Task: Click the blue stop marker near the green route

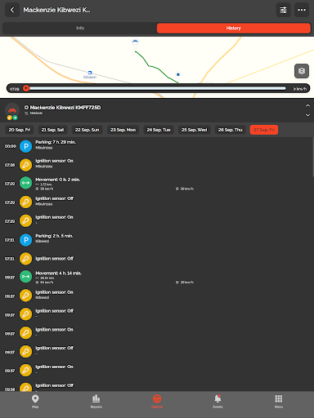Action: click(178, 74)
